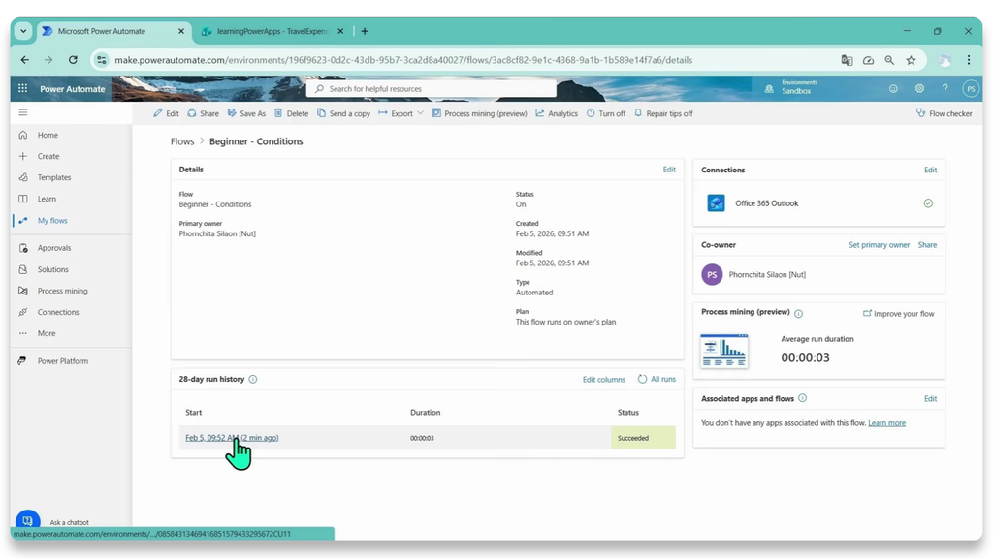Screen dimensions: 993x558
Task: Open the Feb 5, 09:52 AM run
Action: 232,438
